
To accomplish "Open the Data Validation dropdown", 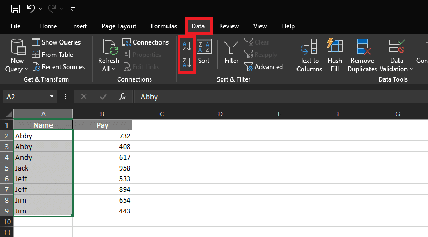I will point(396,69).
